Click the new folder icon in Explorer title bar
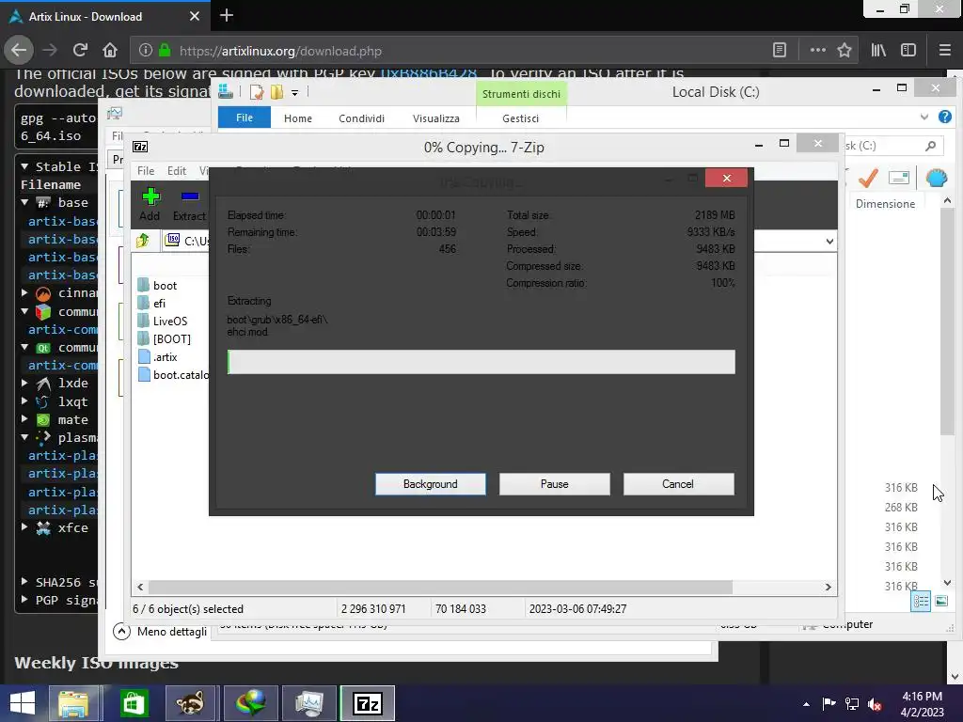963x722 pixels. pos(277,92)
